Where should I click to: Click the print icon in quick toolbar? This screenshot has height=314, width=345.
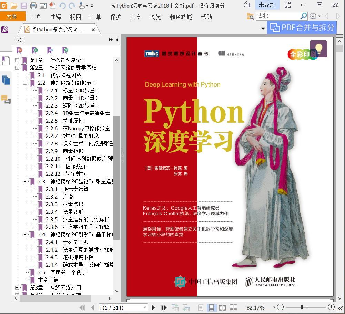pyautogui.click(x=33, y=6)
